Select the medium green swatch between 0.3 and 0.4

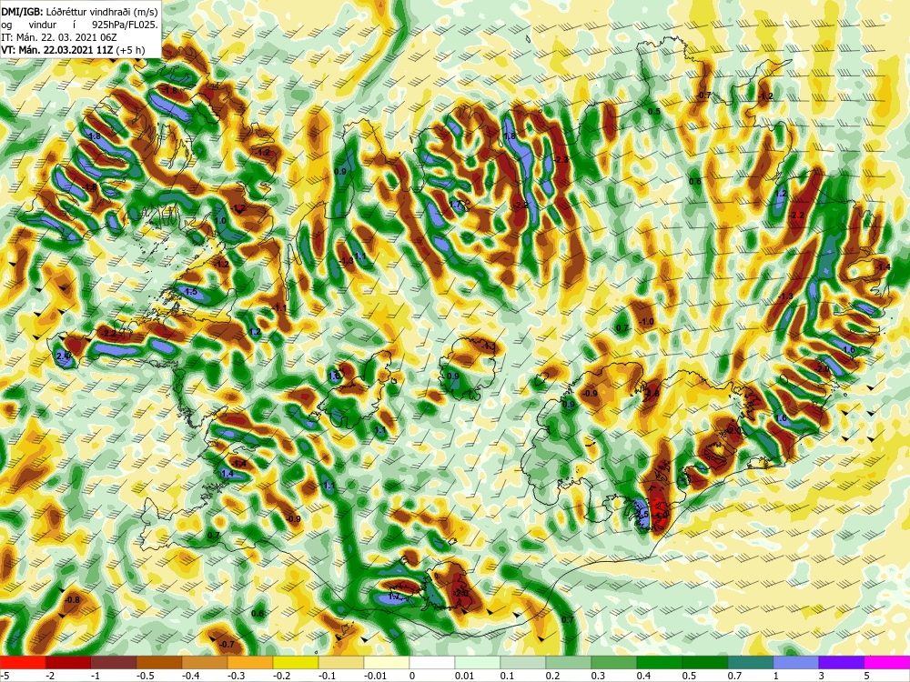pos(614,662)
